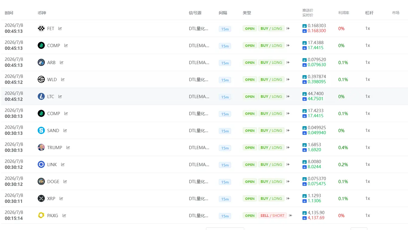
Task: Click the WLD coin logo
Action: [41, 79]
